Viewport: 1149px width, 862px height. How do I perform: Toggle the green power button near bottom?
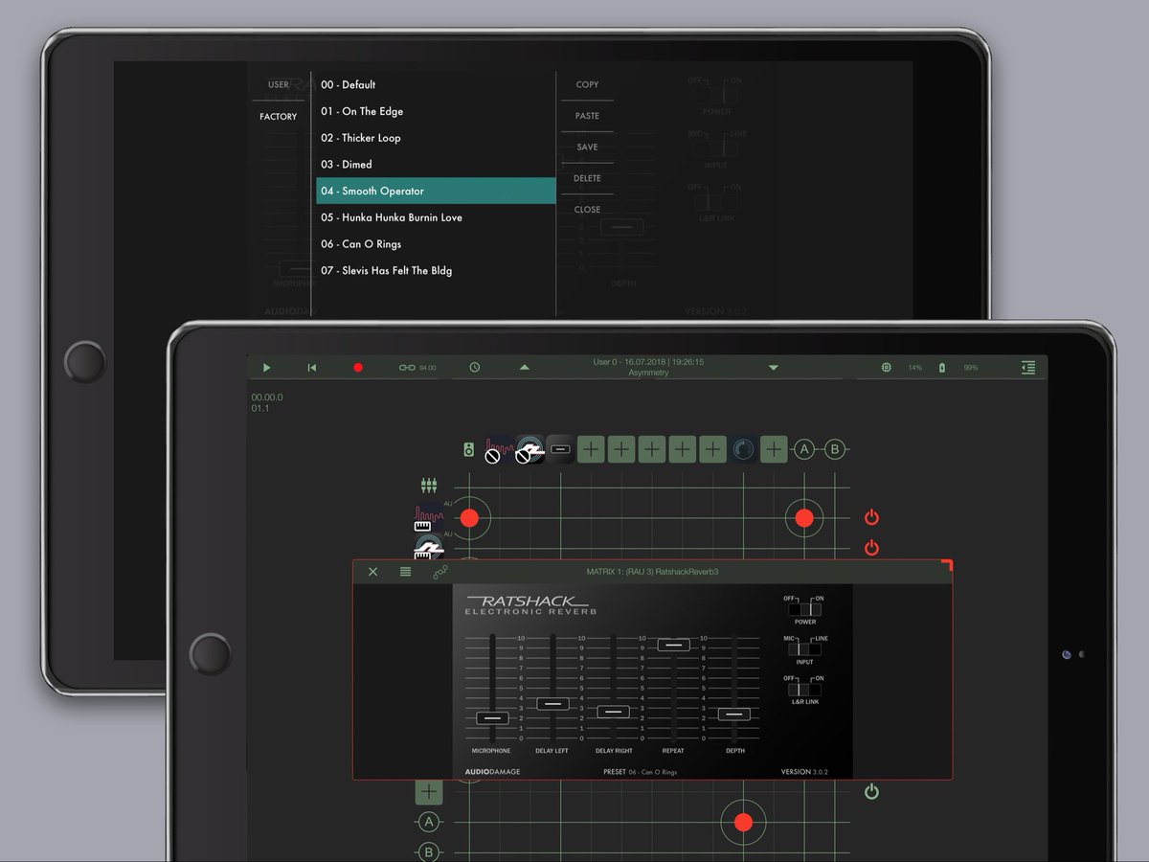point(871,792)
